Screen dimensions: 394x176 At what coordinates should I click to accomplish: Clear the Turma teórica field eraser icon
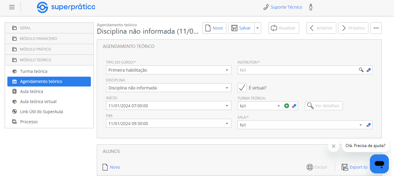(x=294, y=106)
